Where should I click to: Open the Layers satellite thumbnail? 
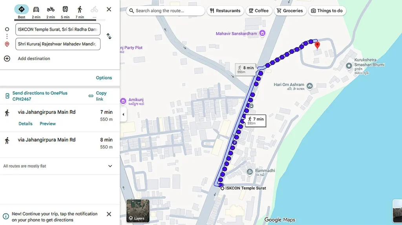[x=138, y=211]
